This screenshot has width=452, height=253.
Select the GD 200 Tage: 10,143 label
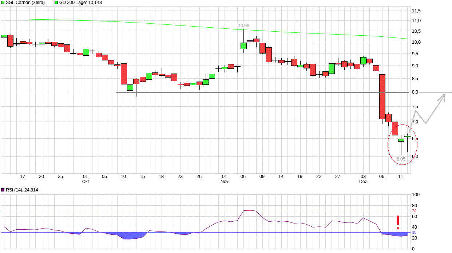tap(81, 3)
